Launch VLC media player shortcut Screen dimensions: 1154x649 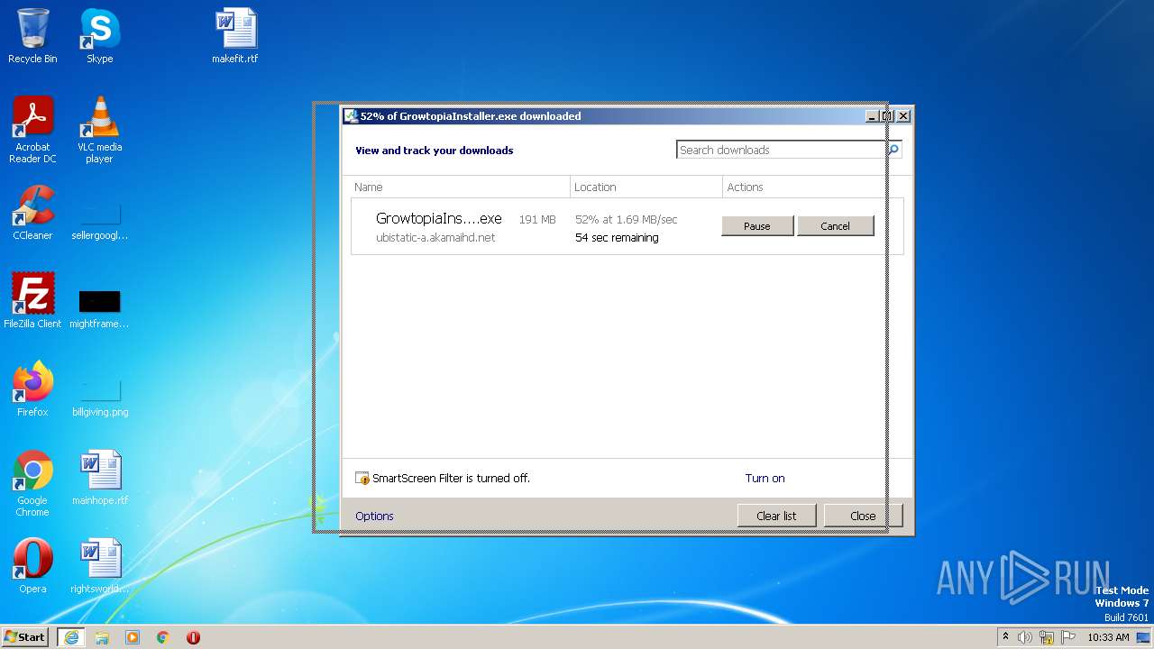pos(99,129)
